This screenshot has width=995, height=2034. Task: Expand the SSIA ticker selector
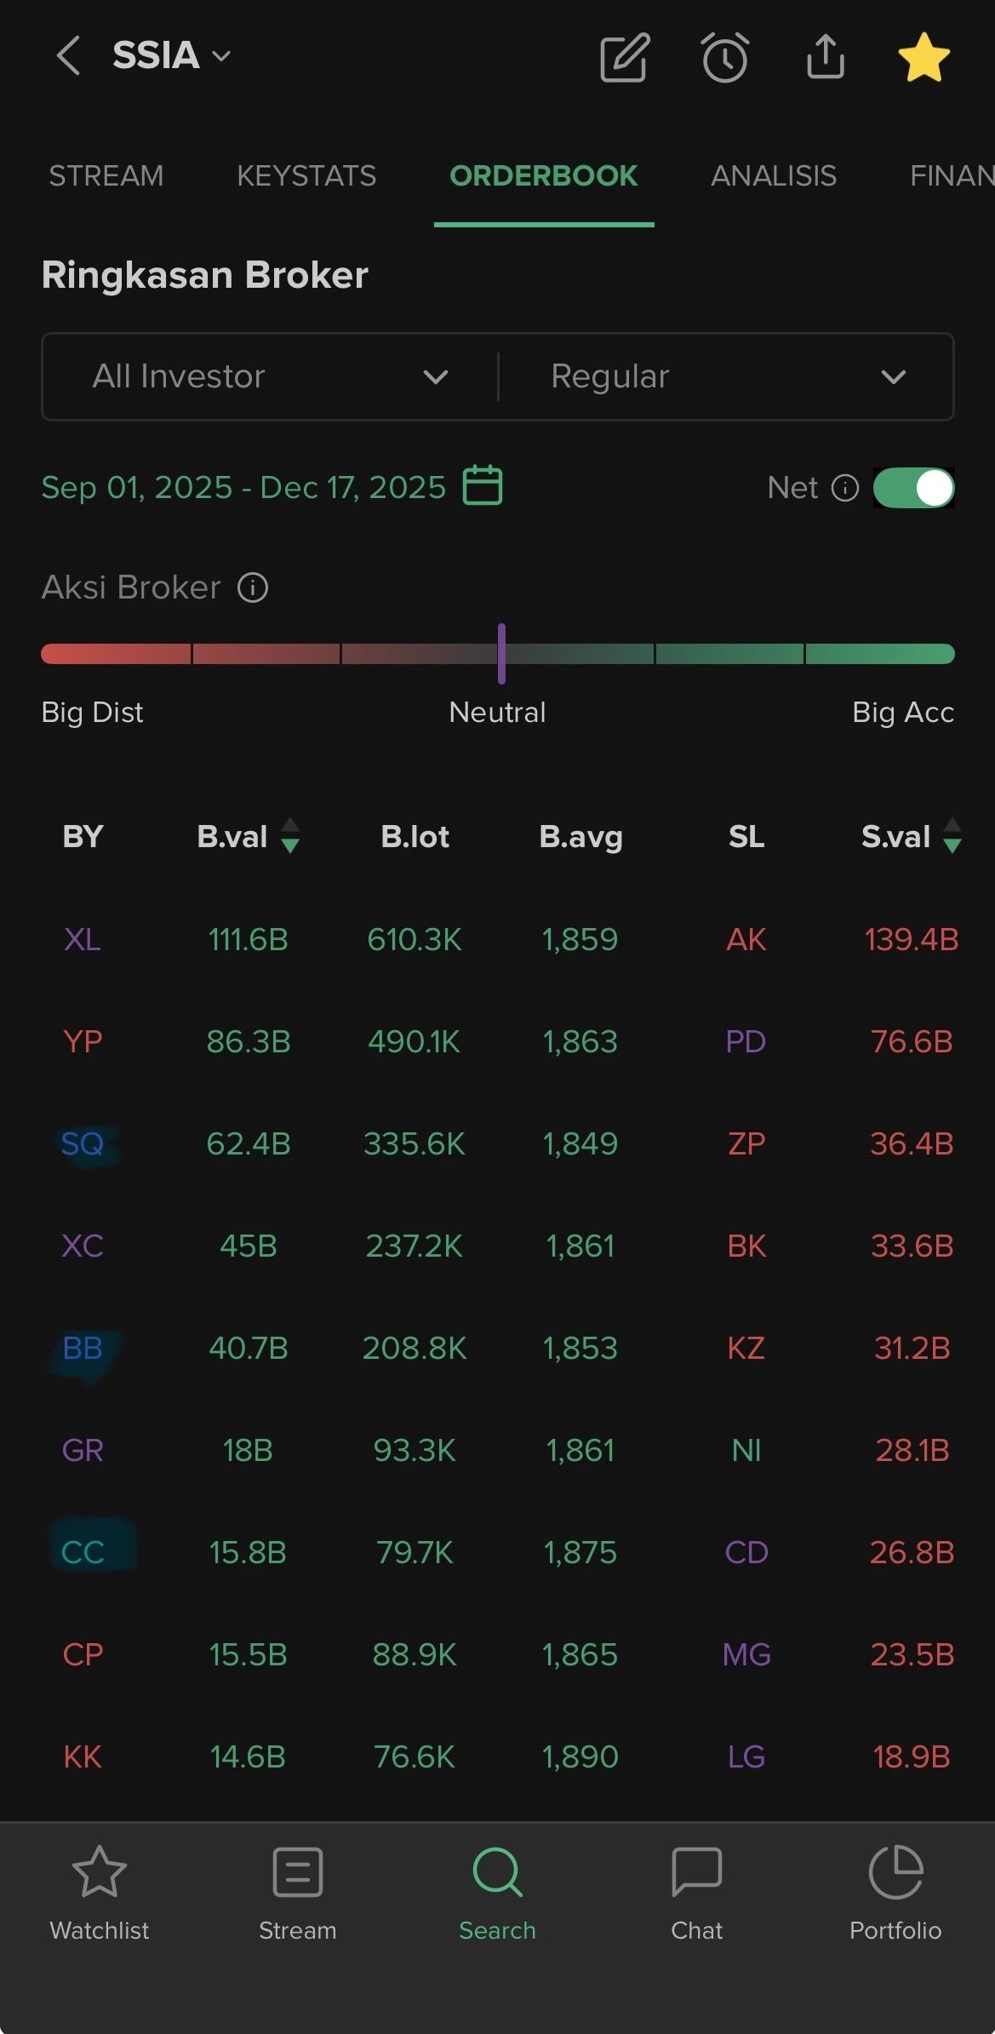172,56
